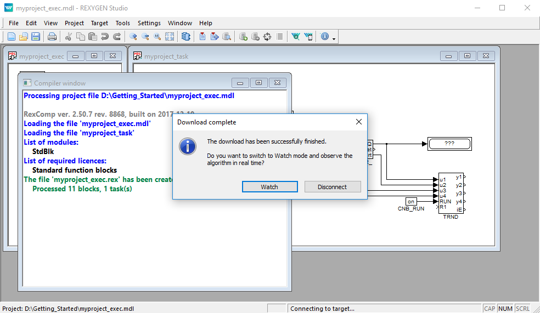
Task: Minimize the myproject_task window
Action: [x=449, y=56]
